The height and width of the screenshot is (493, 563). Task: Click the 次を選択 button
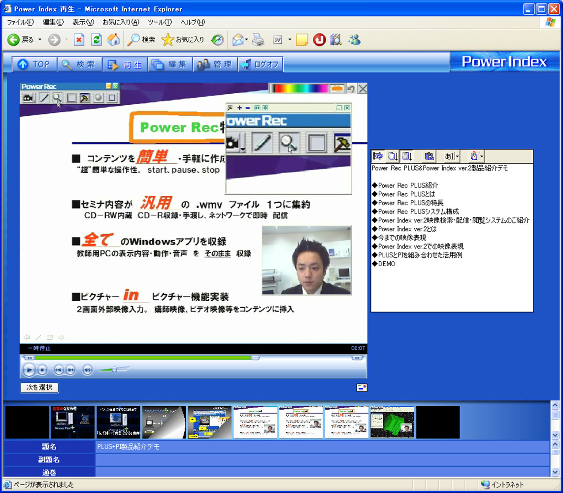pos(39,387)
